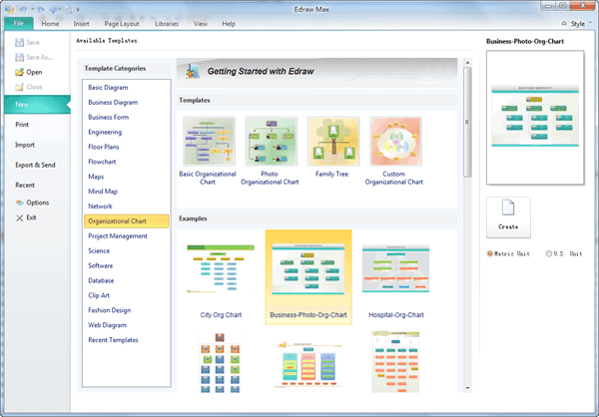Viewport: 599px width, 417px height.
Task: Click the Edraw application logo icon
Action: [10, 9]
